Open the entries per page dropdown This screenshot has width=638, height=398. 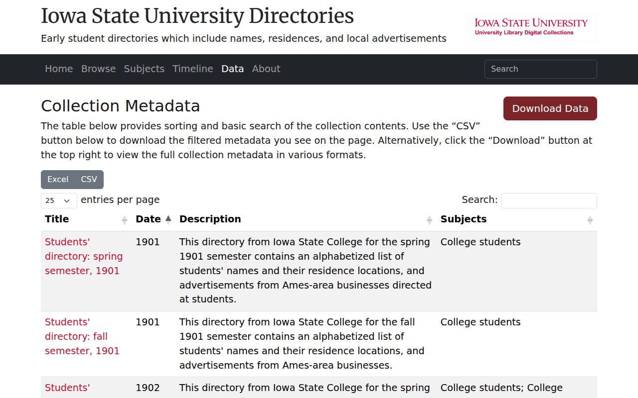click(x=59, y=200)
